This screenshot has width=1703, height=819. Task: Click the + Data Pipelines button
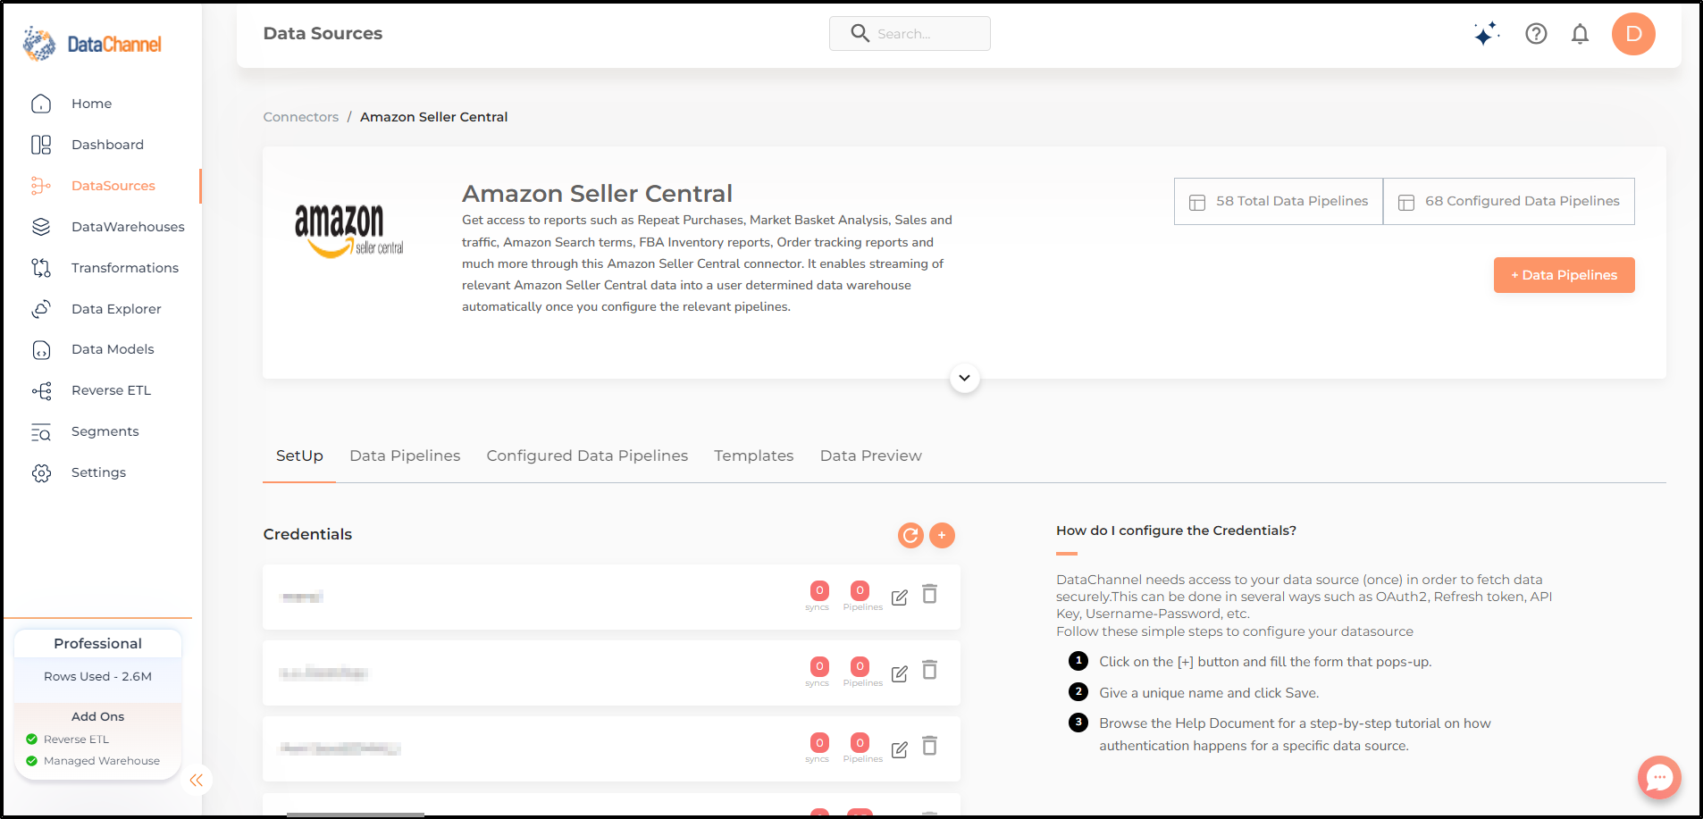[1564, 275]
